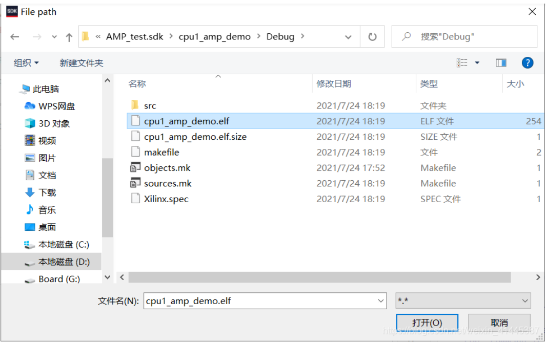The width and height of the screenshot is (546, 344).
Task: Open the *.* file type dropdown
Action: [525, 301]
